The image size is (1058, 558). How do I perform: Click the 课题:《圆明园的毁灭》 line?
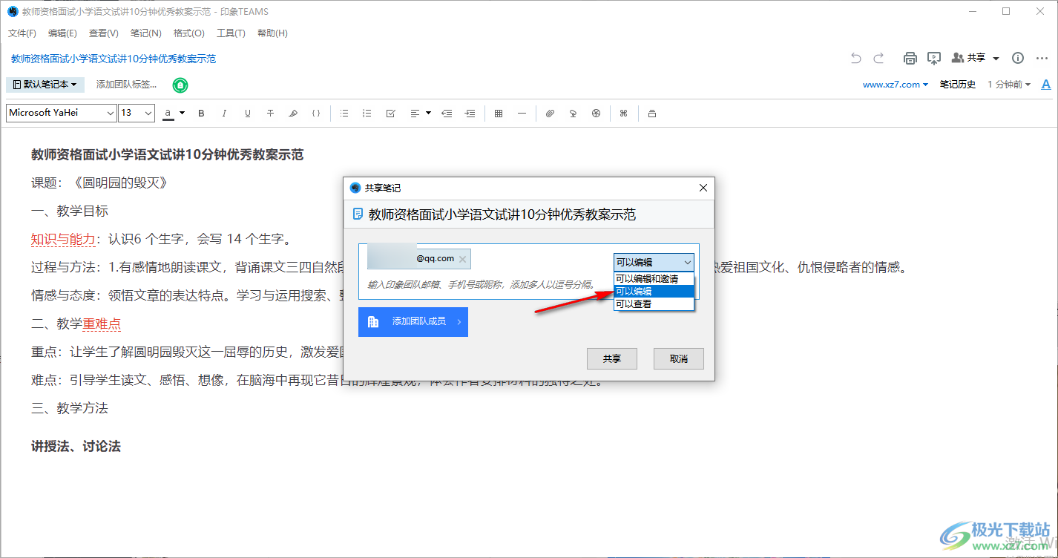pos(99,183)
